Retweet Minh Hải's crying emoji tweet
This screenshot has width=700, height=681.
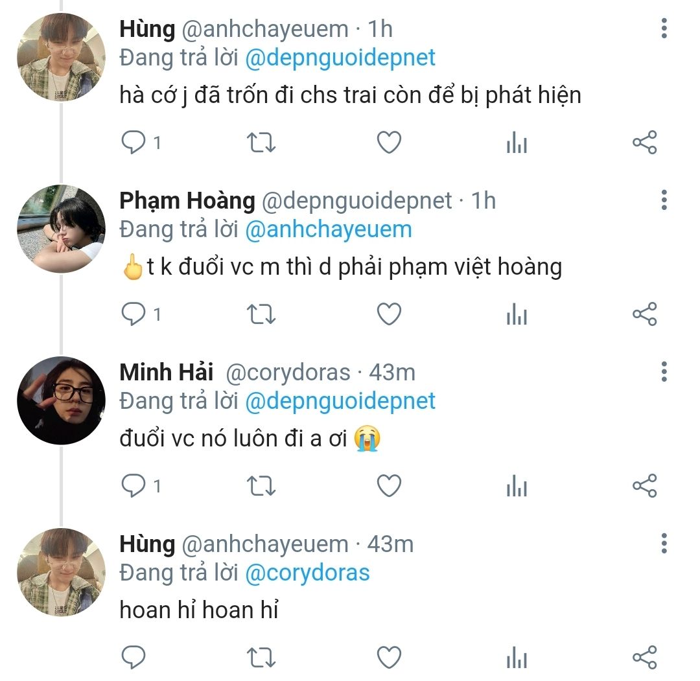(262, 486)
